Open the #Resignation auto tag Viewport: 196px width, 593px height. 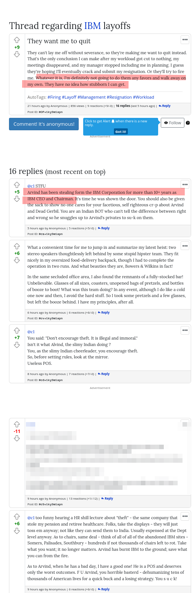point(119,97)
